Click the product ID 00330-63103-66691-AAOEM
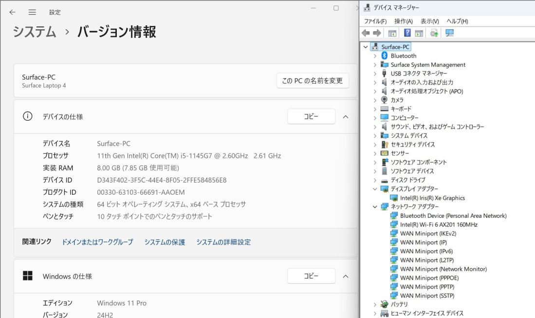The width and height of the screenshot is (535, 318). click(141, 192)
